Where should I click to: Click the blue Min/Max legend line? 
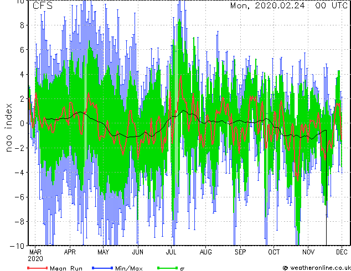point(102,268)
